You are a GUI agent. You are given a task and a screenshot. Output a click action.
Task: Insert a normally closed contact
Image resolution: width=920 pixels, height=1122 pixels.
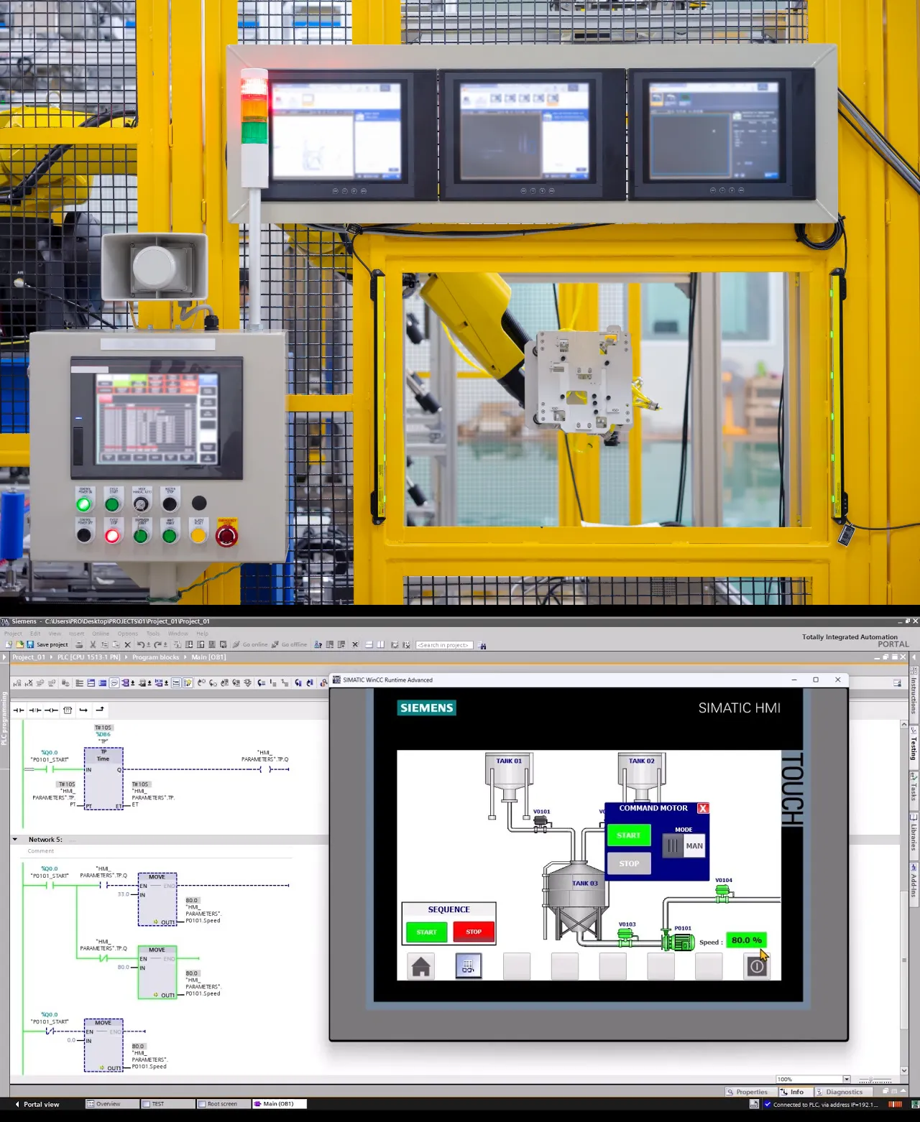pos(35,710)
